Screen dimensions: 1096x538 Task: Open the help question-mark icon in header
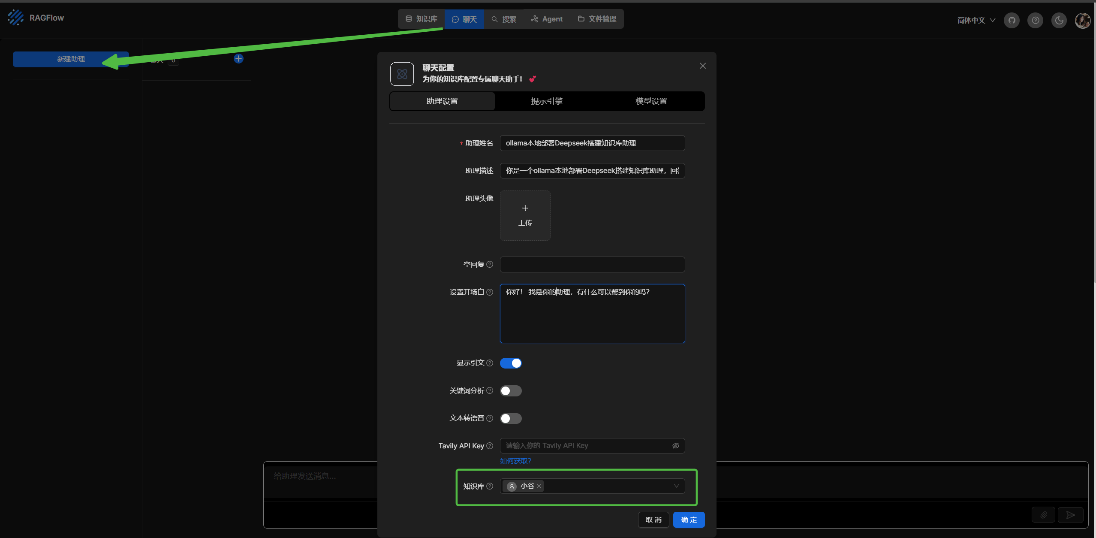(x=1035, y=20)
